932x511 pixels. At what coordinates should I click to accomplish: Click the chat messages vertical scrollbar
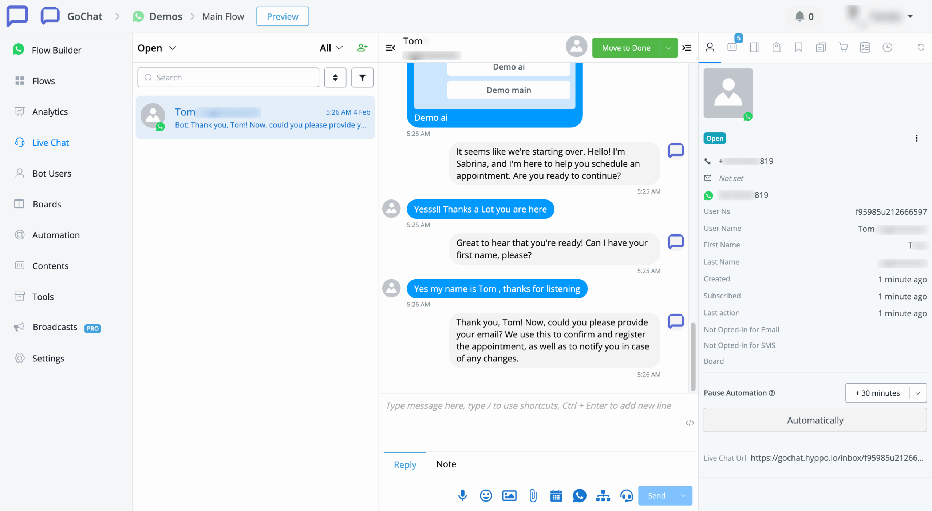(693, 356)
